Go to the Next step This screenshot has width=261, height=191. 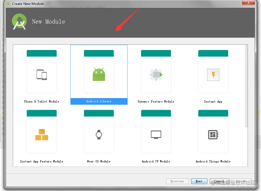coord(199,181)
